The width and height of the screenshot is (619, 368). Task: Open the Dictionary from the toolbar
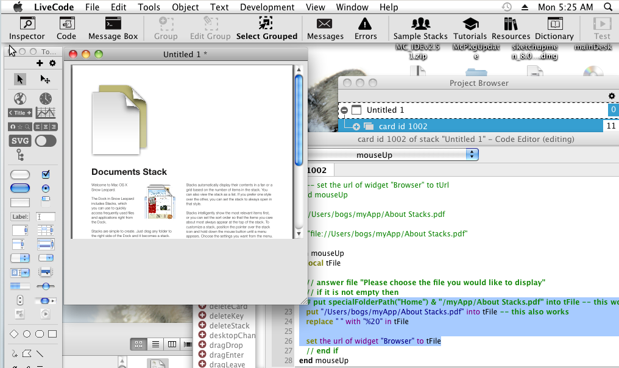click(x=554, y=28)
